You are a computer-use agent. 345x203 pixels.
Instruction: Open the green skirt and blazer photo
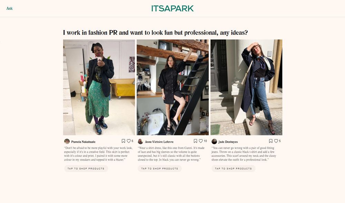(x=99, y=87)
